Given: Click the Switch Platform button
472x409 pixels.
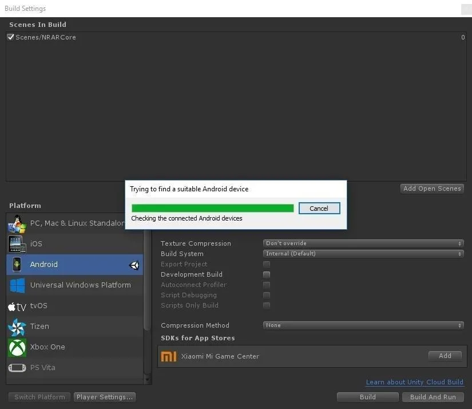Looking at the screenshot, I should 39,397.
